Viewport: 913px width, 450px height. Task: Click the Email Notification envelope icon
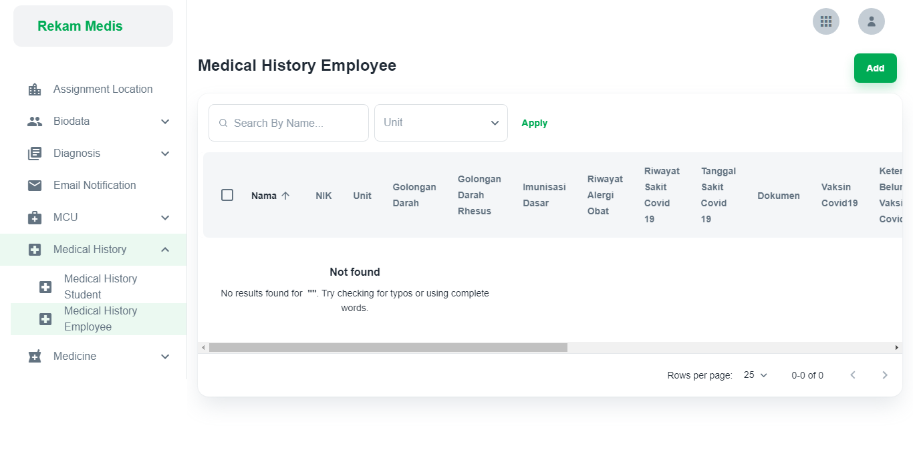pyautogui.click(x=34, y=185)
